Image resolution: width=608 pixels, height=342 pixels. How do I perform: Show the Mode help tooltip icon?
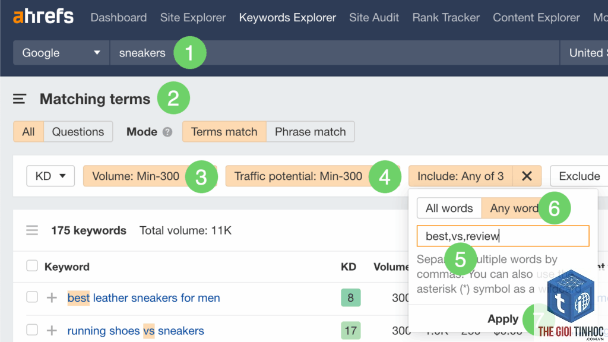coord(167,132)
